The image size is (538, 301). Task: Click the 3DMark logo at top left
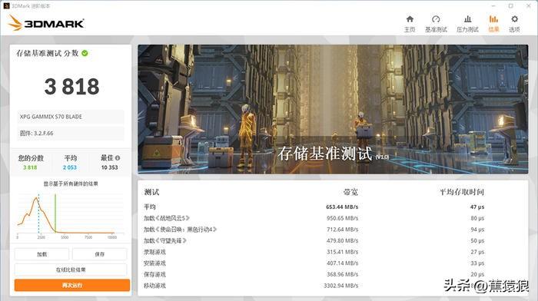click(46, 23)
